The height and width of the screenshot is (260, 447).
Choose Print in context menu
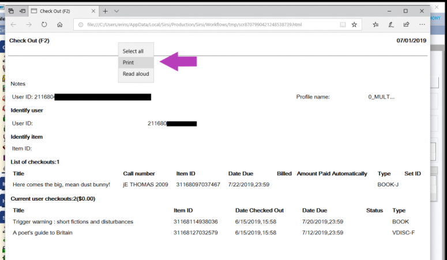point(136,62)
